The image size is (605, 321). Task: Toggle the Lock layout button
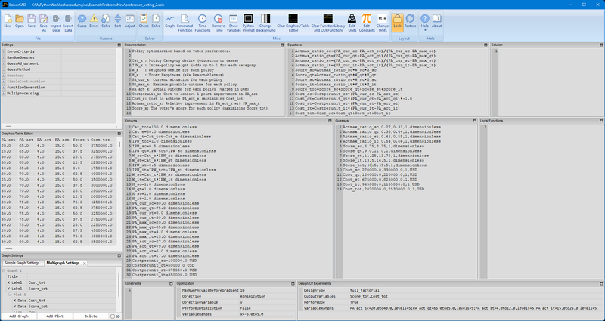click(x=398, y=21)
